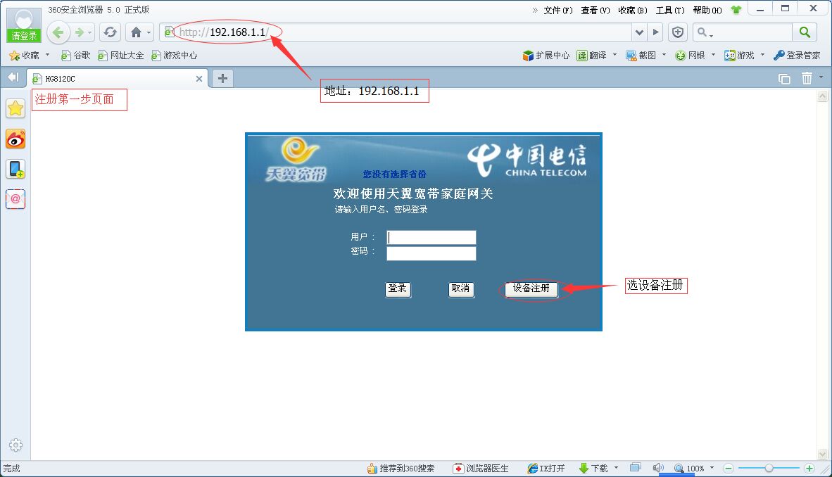Click the 游戏 games tool
This screenshot has height=477, width=832.
pyautogui.click(x=739, y=55)
